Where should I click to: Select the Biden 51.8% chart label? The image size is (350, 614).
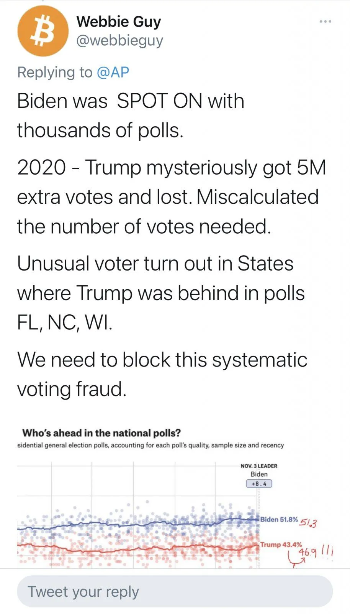(279, 520)
